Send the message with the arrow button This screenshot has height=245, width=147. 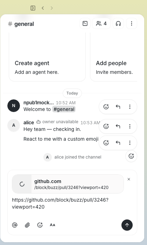click(x=127, y=225)
